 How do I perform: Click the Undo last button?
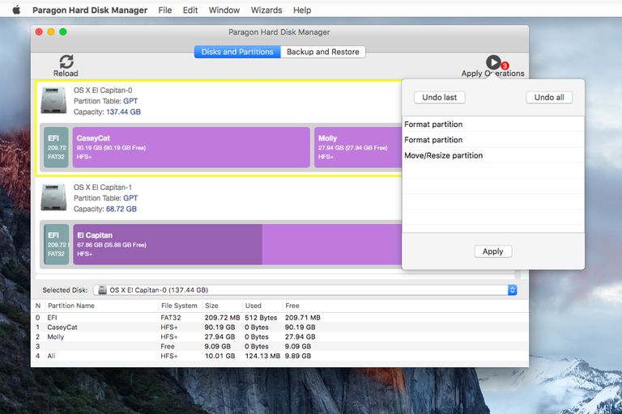pyautogui.click(x=440, y=98)
